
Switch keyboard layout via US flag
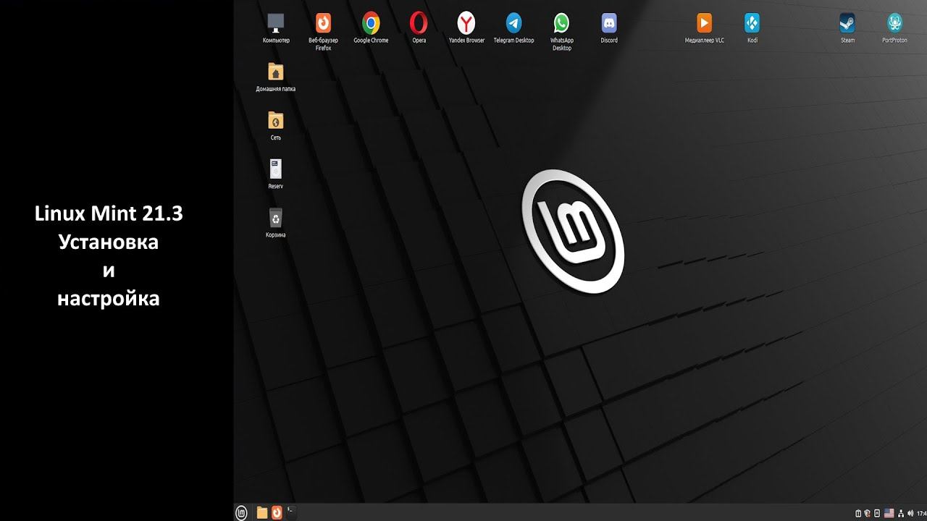[889, 513]
